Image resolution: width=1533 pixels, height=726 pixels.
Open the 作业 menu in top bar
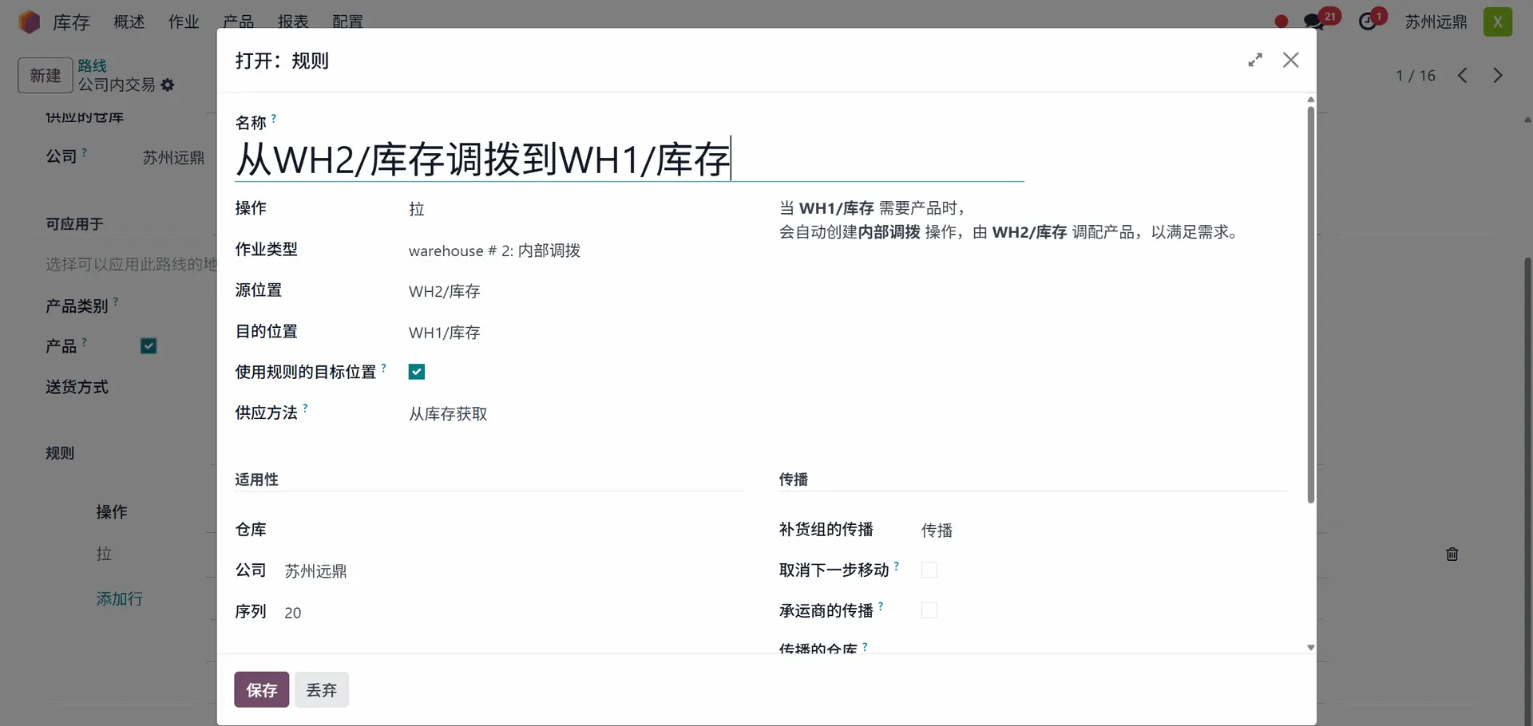184,22
